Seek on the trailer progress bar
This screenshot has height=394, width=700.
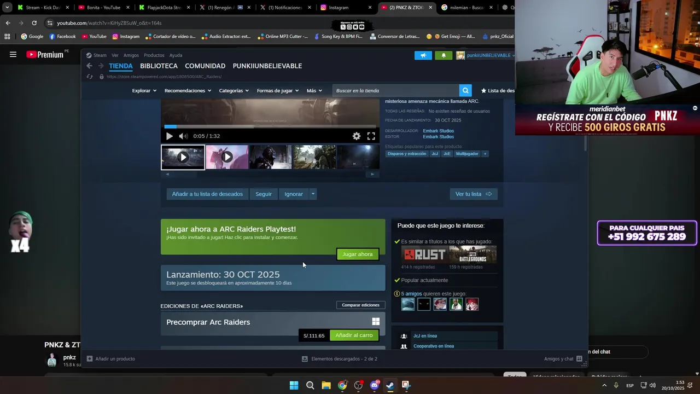coord(270,126)
